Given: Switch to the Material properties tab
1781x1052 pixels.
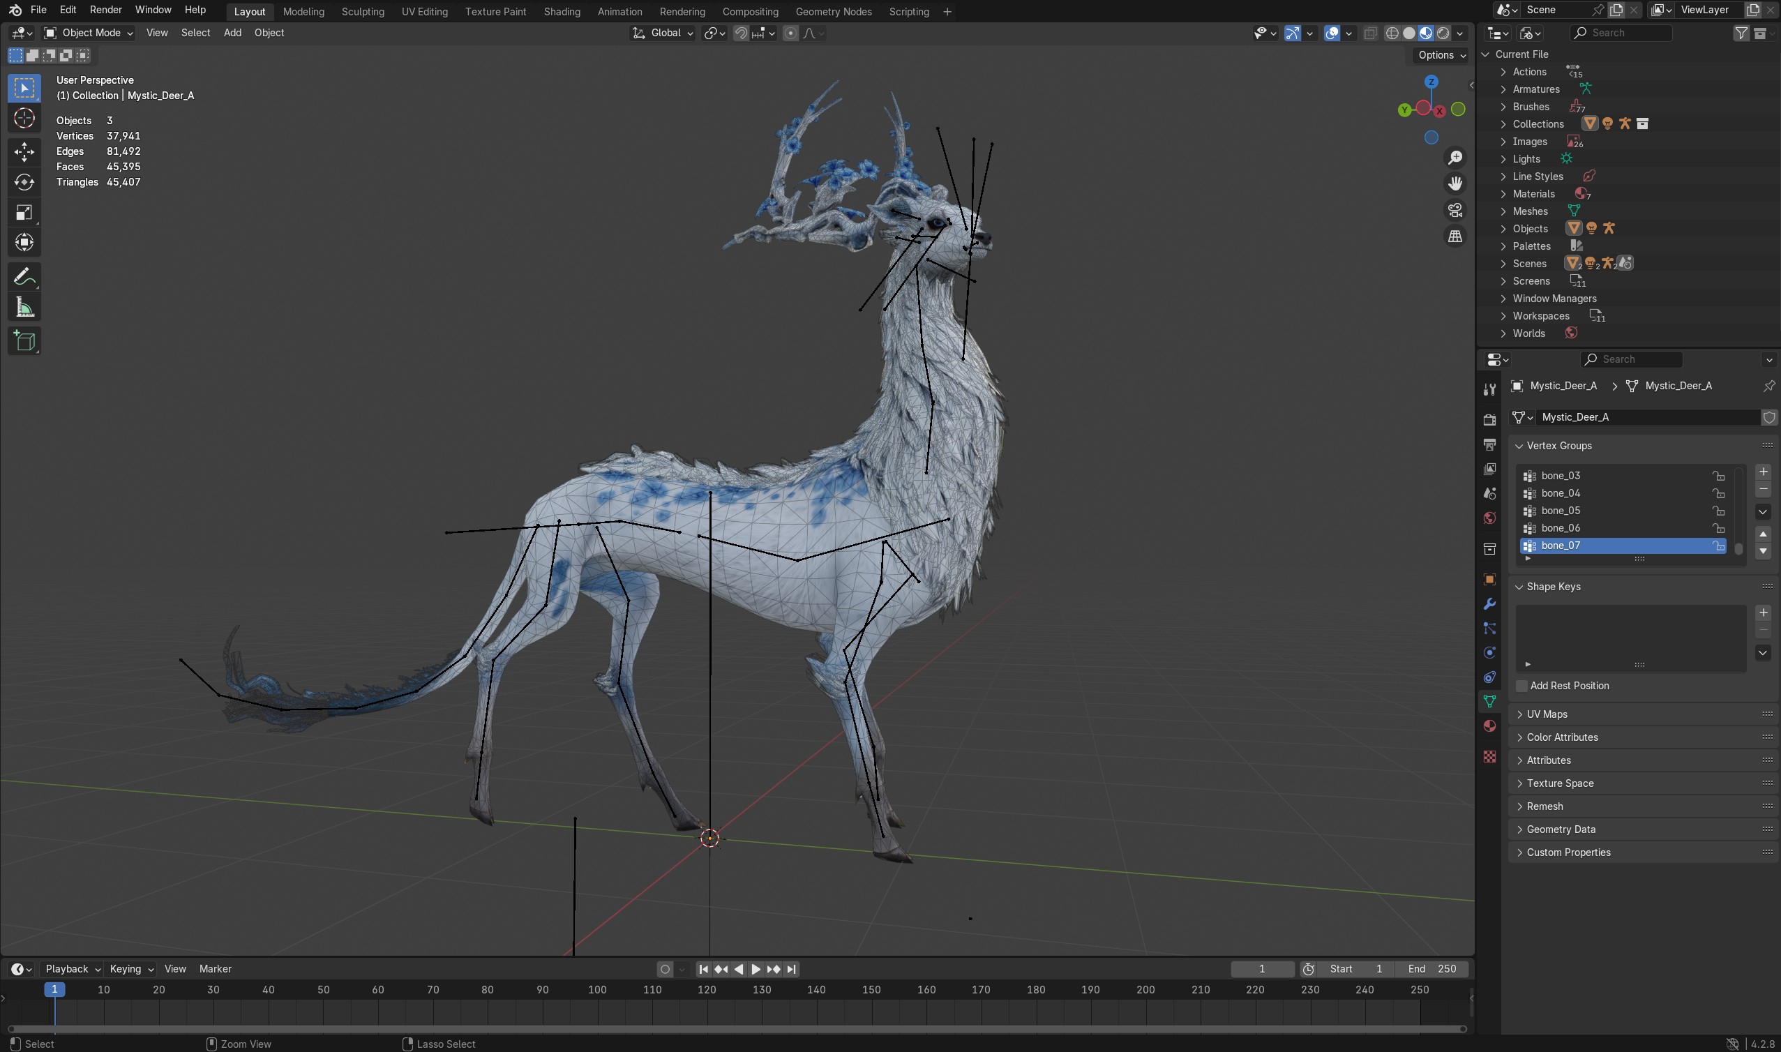Looking at the screenshot, I should (1489, 726).
